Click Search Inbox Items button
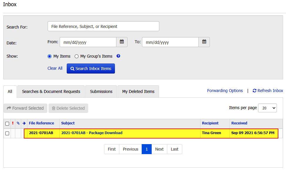 coord(91,69)
